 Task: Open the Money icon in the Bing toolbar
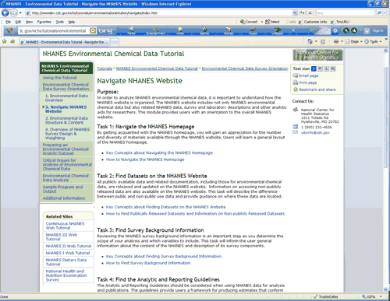(229, 31)
